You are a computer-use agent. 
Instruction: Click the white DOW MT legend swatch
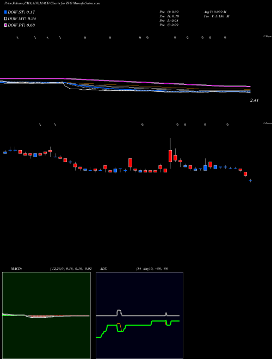coord(5,18)
